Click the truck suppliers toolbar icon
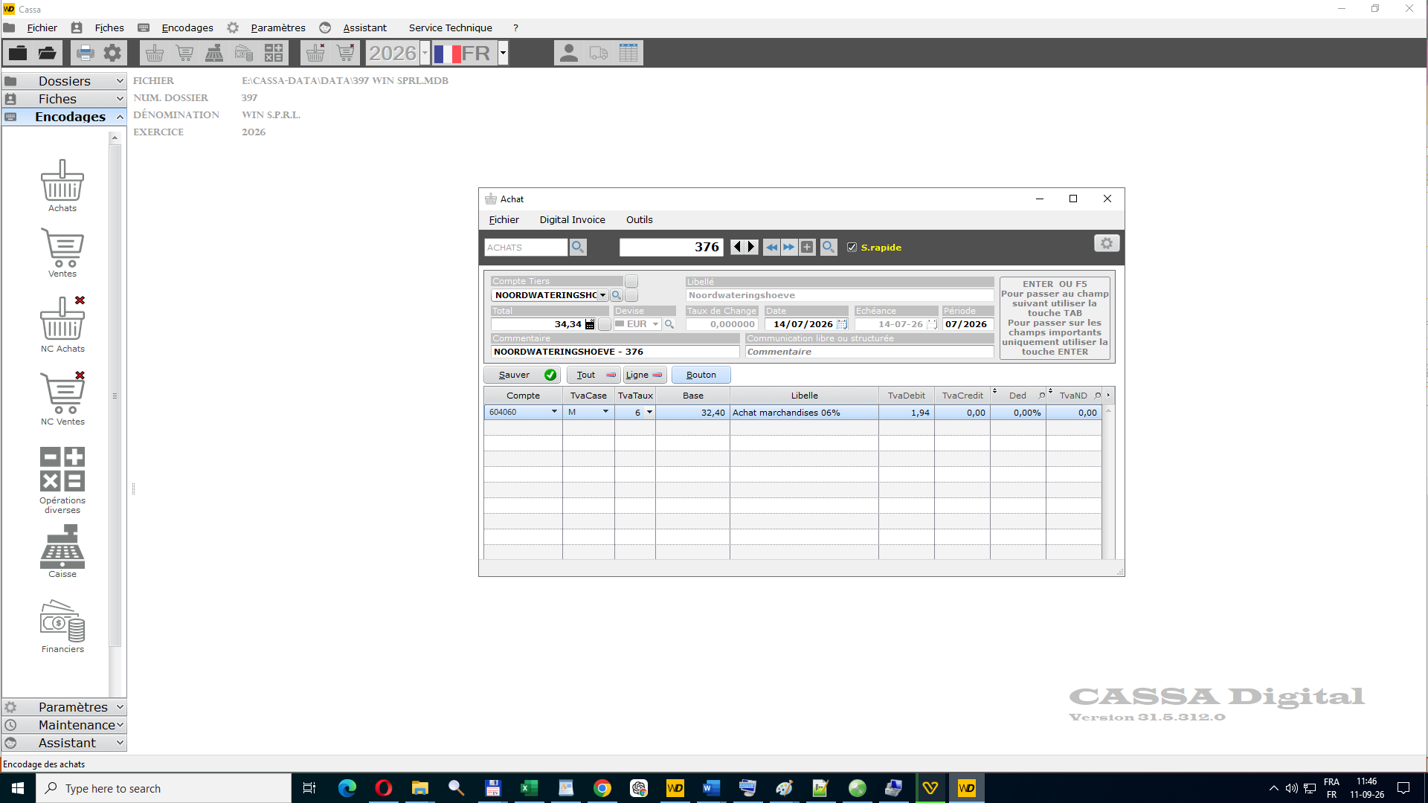 tap(599, 53)
